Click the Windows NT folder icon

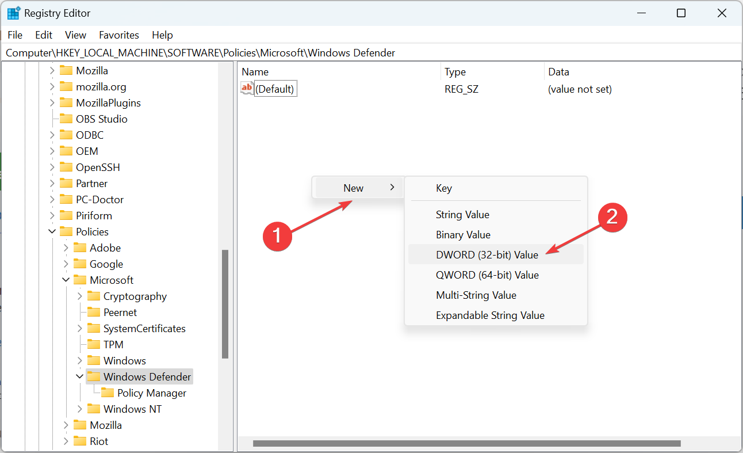tap(94, 409)
